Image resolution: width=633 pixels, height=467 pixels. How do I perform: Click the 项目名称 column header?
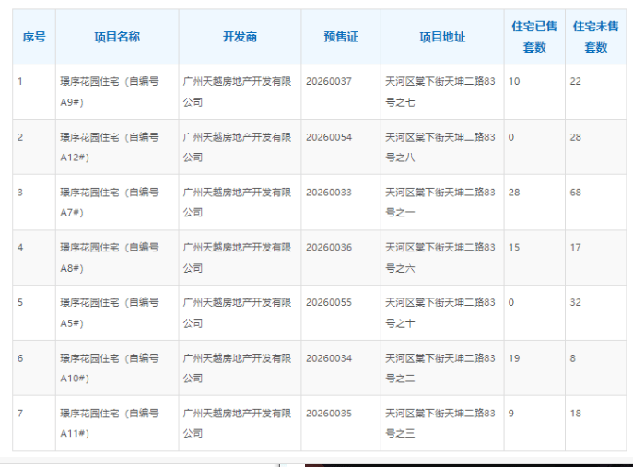[116, 37]
